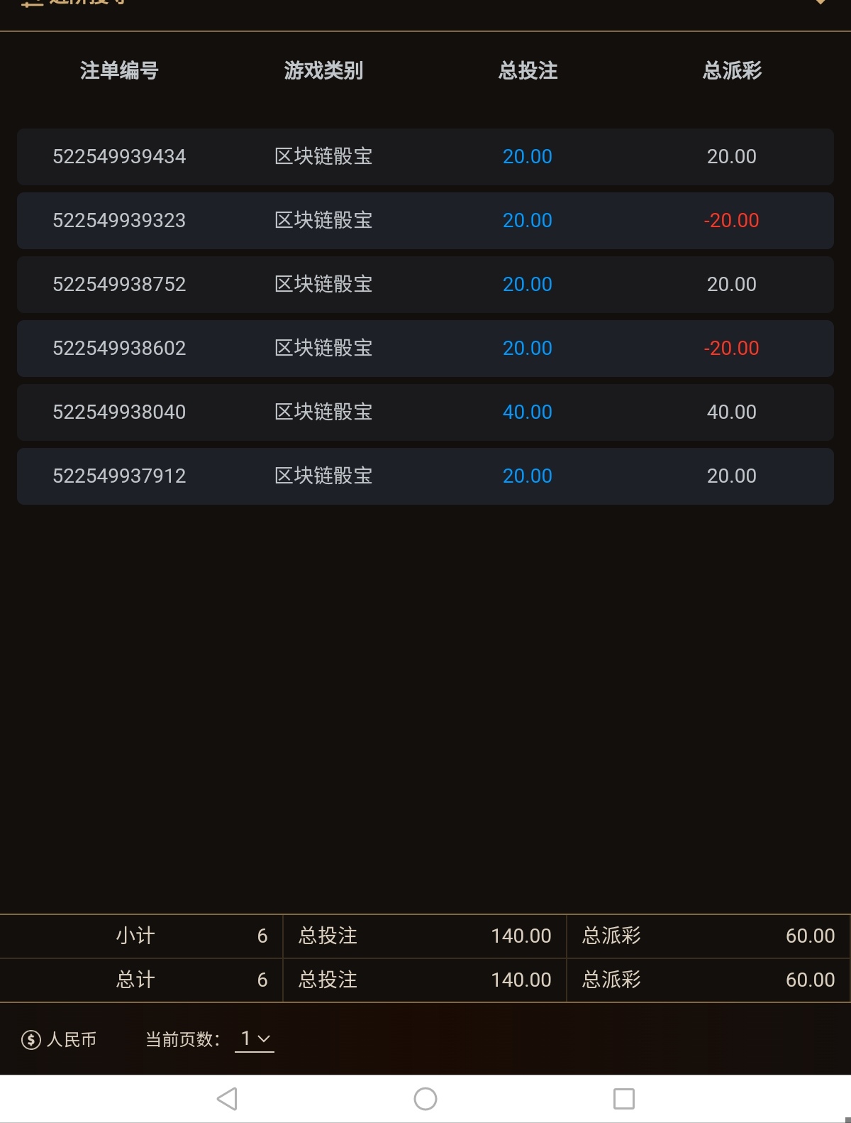Tap the Android back navigation button
The image size is (851, 1123).
227,1099
